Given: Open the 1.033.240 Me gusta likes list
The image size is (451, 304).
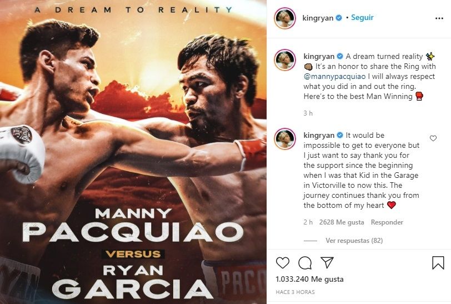Looking at the screenshot, I should coord(309,279).
